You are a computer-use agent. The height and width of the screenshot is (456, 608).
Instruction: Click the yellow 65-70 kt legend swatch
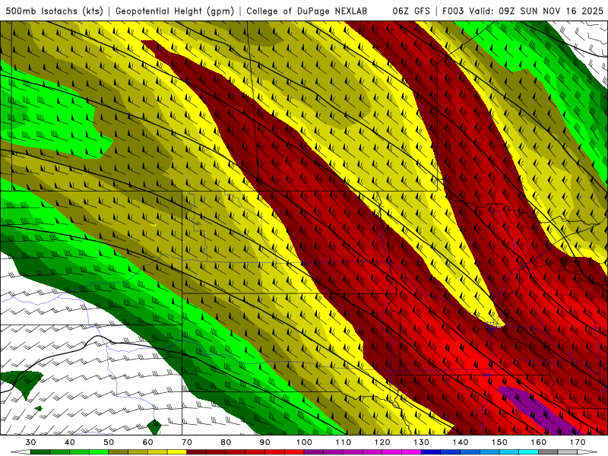tap(177, 452)
